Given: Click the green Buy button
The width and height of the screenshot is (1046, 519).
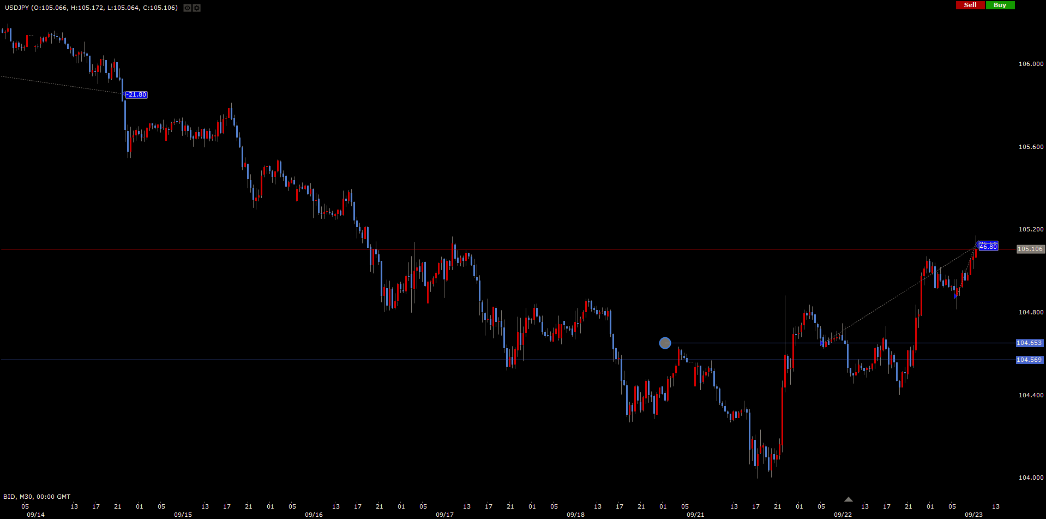Looking at the screenshot, I should tap(1000, 5).
